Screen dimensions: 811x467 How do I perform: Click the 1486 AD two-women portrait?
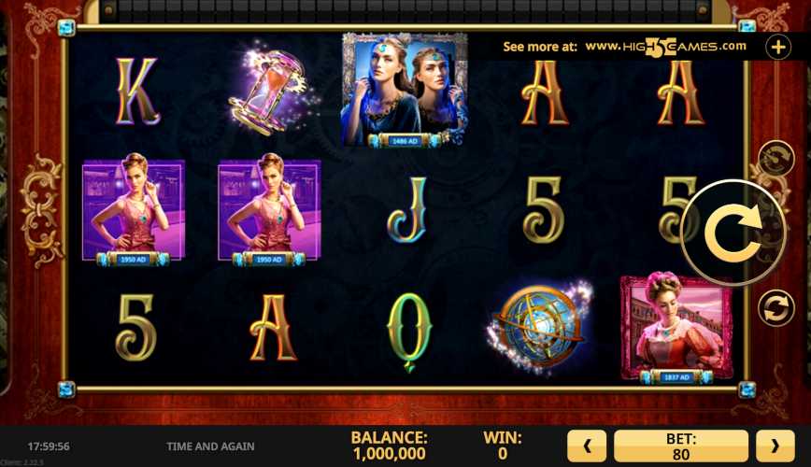(x=405, y=90)
